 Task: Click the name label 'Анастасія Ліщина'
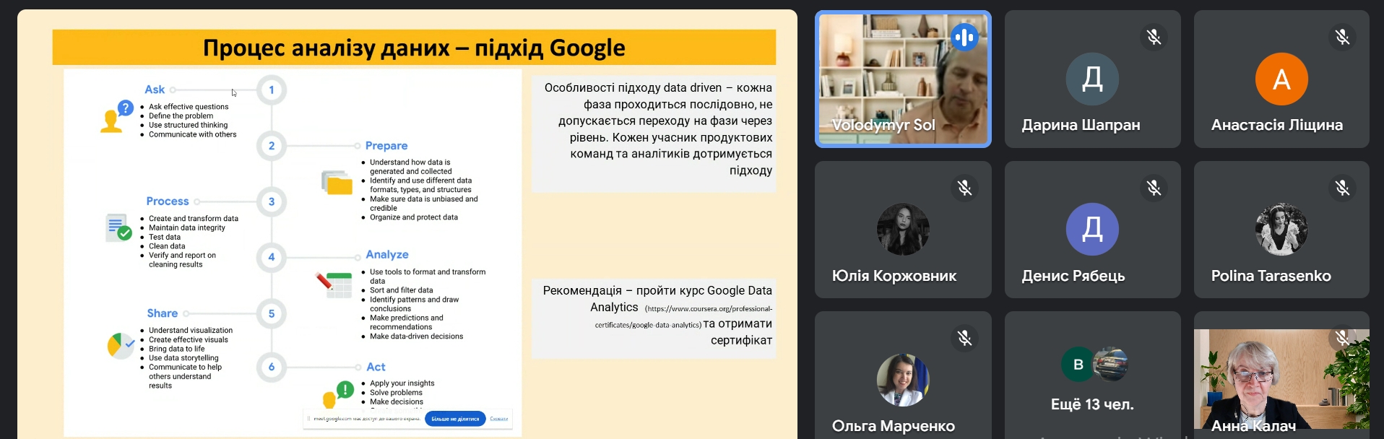tap(1277, 125)
